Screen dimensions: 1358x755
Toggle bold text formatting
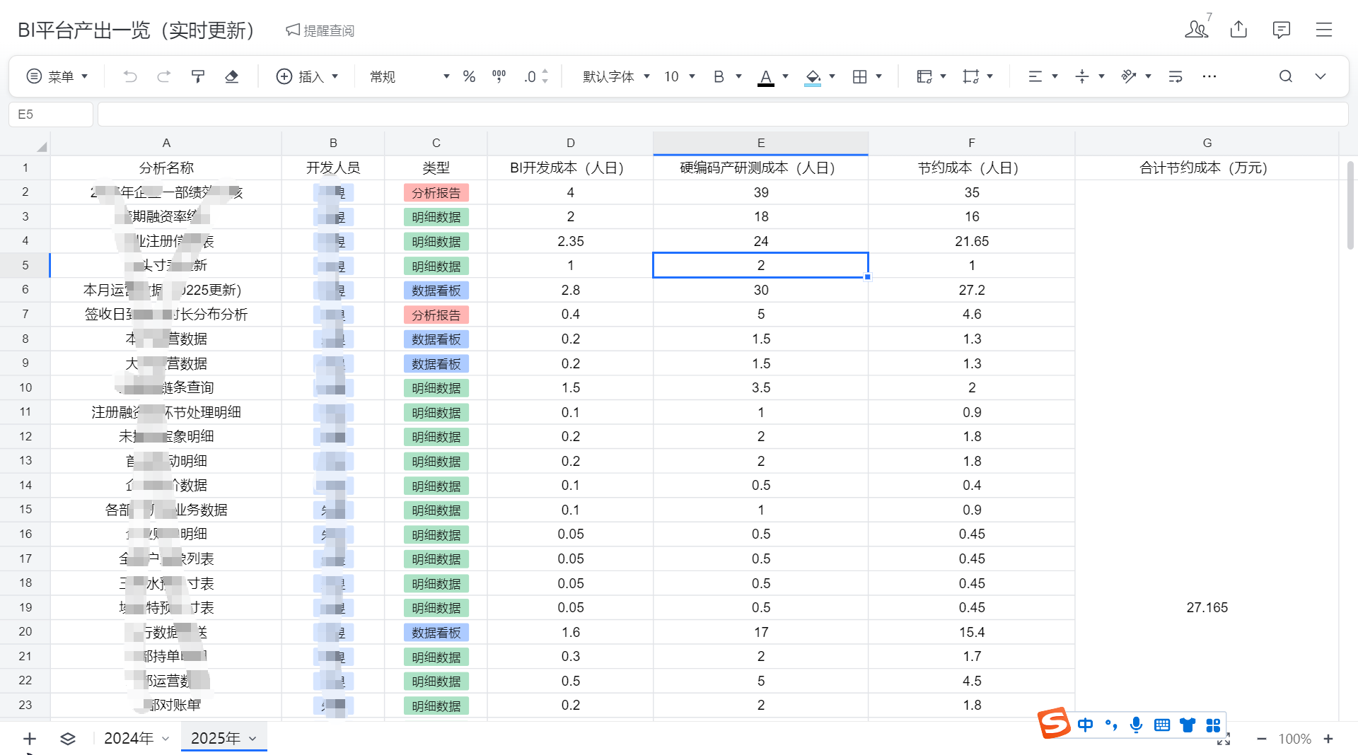[719, 76]
